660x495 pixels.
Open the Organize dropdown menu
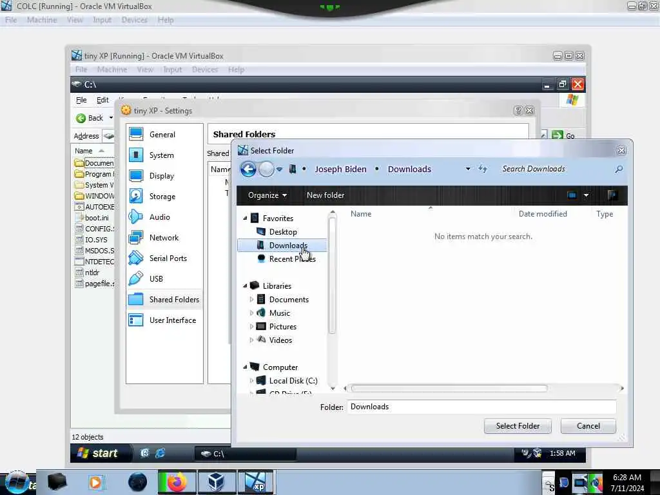tap(267, 195)
